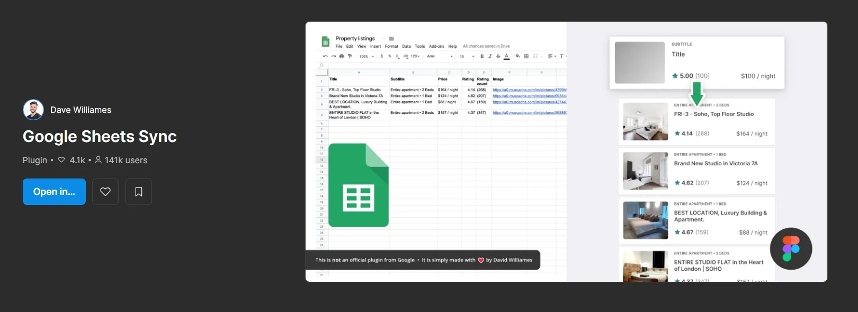858x312 pixels.
Task: Click the text color A icon
Action: [506, 56]
